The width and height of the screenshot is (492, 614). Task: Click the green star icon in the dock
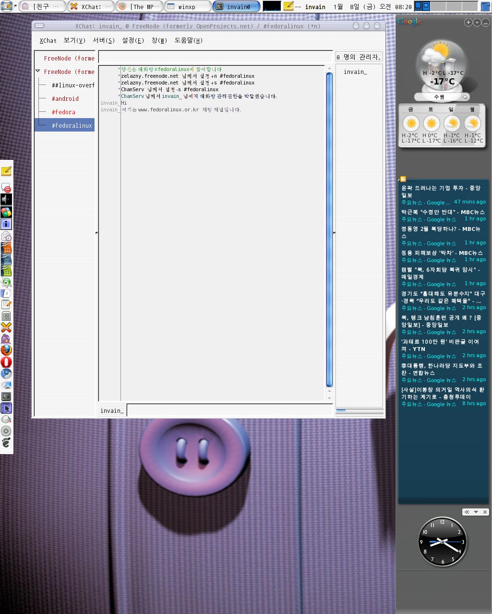tap(6, 282)
